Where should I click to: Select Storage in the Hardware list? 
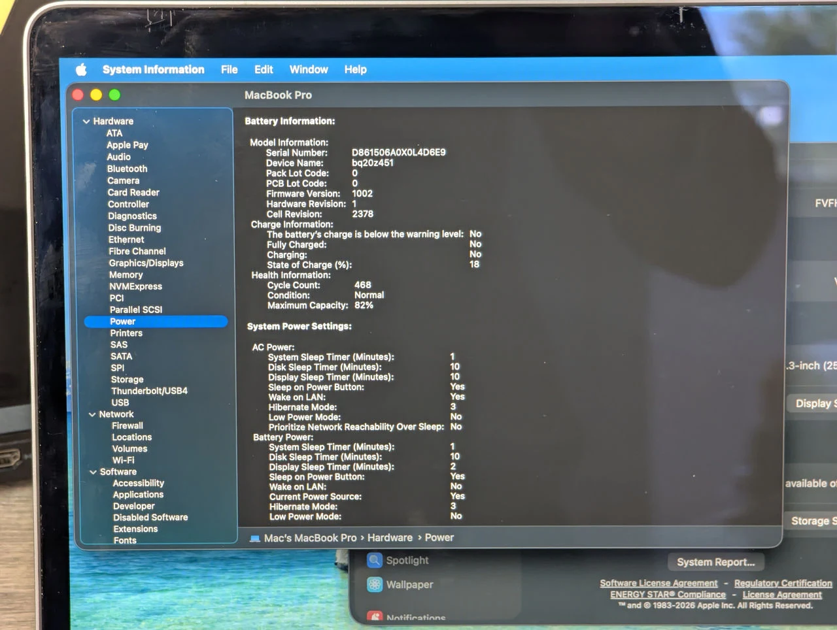click(127, 379)
